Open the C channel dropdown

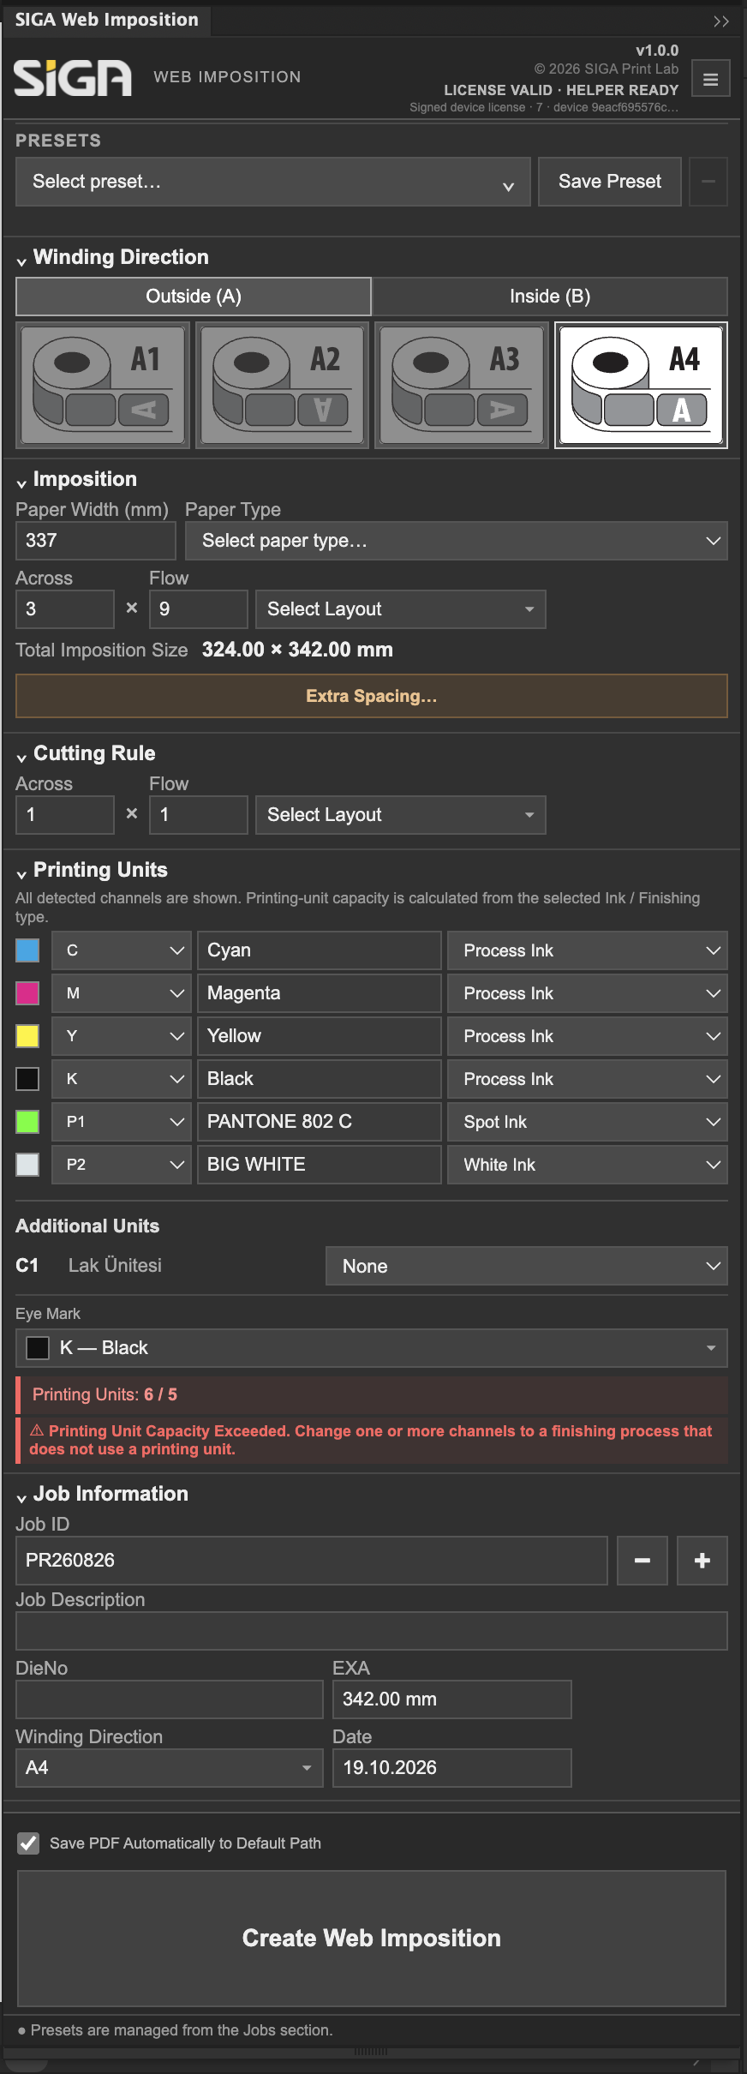pyautogui.click(x=122, y=950)
